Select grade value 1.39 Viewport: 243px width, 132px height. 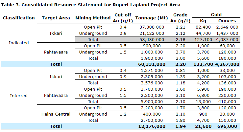[181, 77]
